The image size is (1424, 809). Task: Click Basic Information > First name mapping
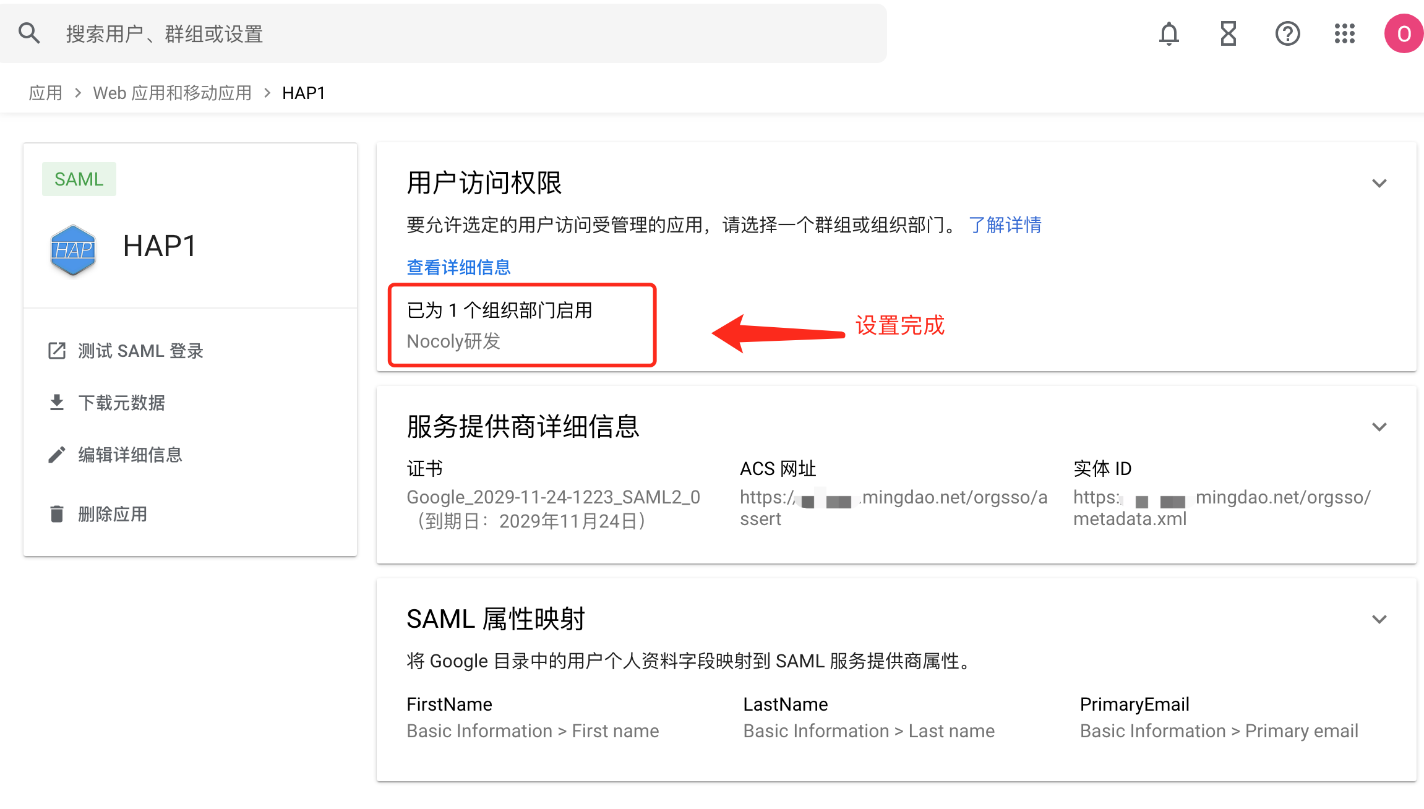click(x=533, y=731)
